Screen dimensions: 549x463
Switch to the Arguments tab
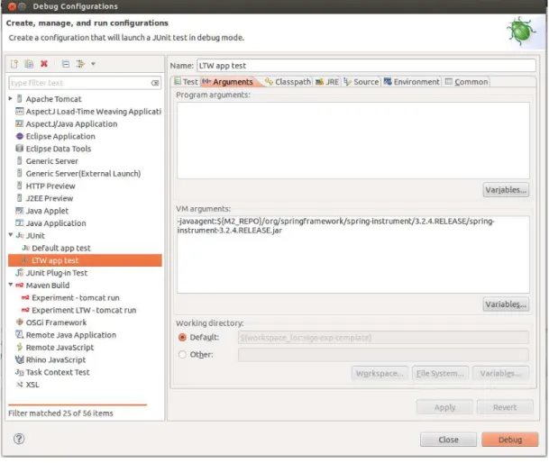[228, 82]
